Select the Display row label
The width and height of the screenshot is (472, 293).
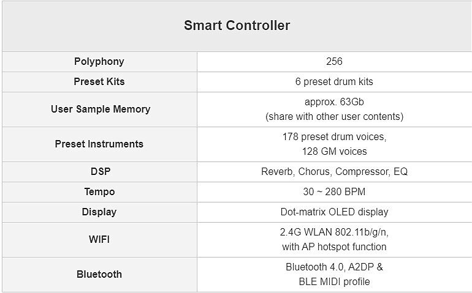(99, 212)
